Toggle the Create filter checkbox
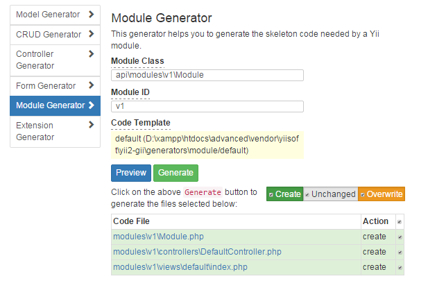 tap(271, 195)
